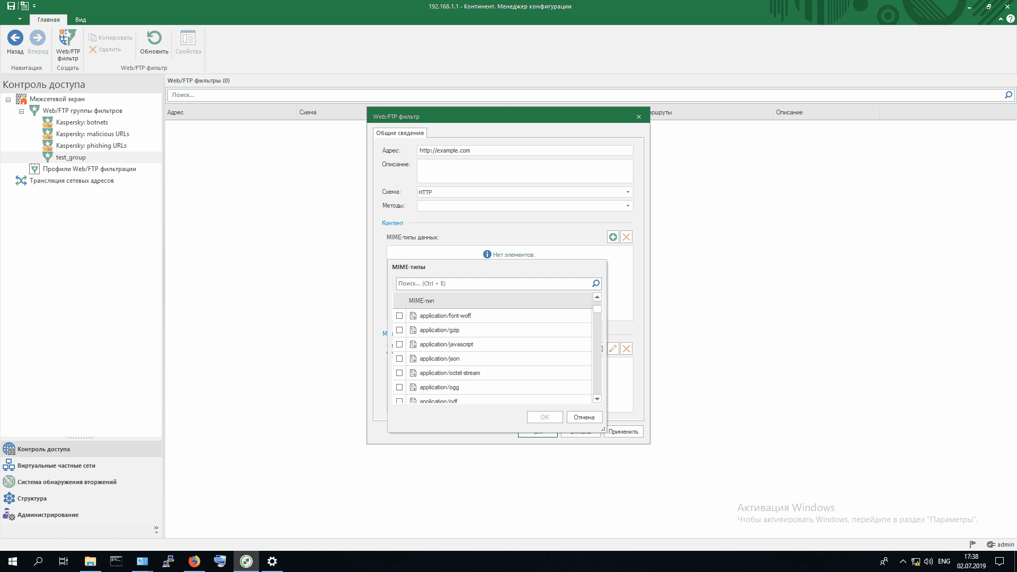Open the Методы (Methods) dropdown
The image size is (1017, 572).
[x=628, y=206]
